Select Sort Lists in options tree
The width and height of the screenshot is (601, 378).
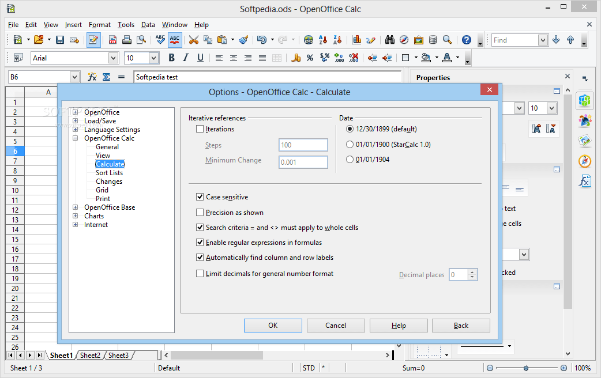pos(109,173)
